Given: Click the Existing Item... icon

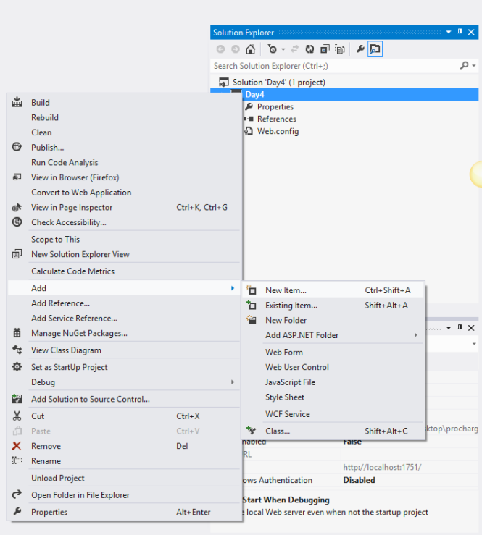Looking at the screenshot, I should (x=252, y=305).
